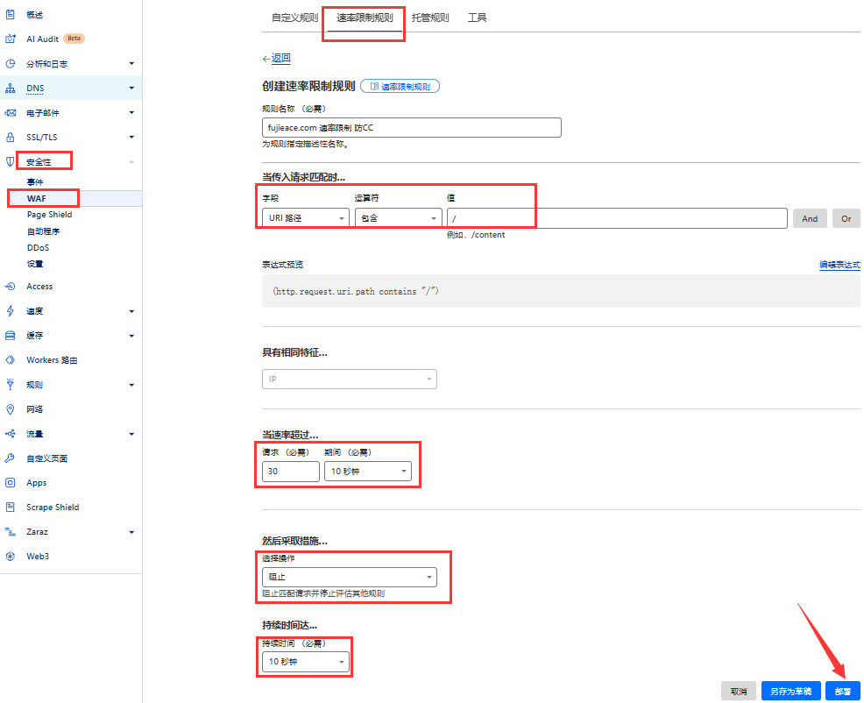This screenshot has height=703, width=864.
Task: Open the Operator (运算符) dropdown set to 包含
Action: [x=399, y=218]
